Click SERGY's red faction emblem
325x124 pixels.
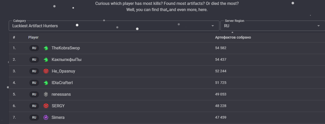click(x=46, y=106)
